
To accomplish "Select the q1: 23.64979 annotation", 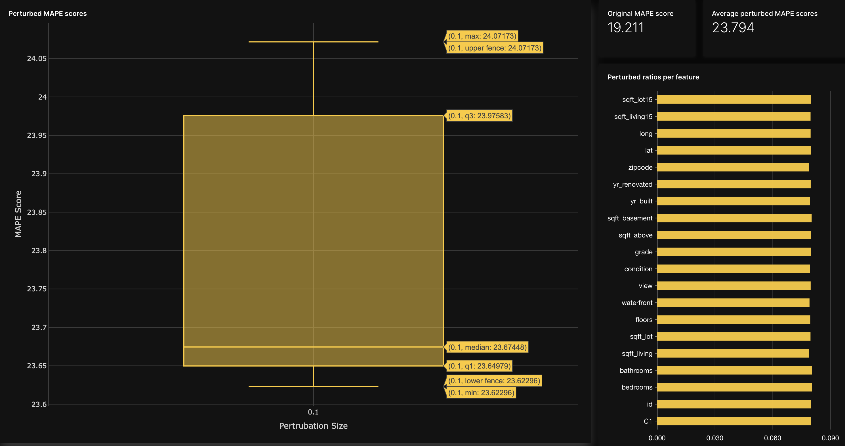I will 479,366.
